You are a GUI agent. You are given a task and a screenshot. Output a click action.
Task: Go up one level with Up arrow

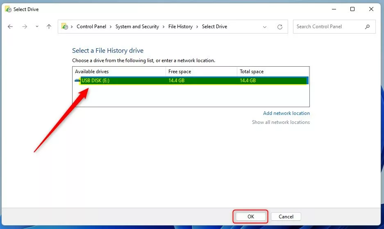pyautogui.click(x=49, y=27)
